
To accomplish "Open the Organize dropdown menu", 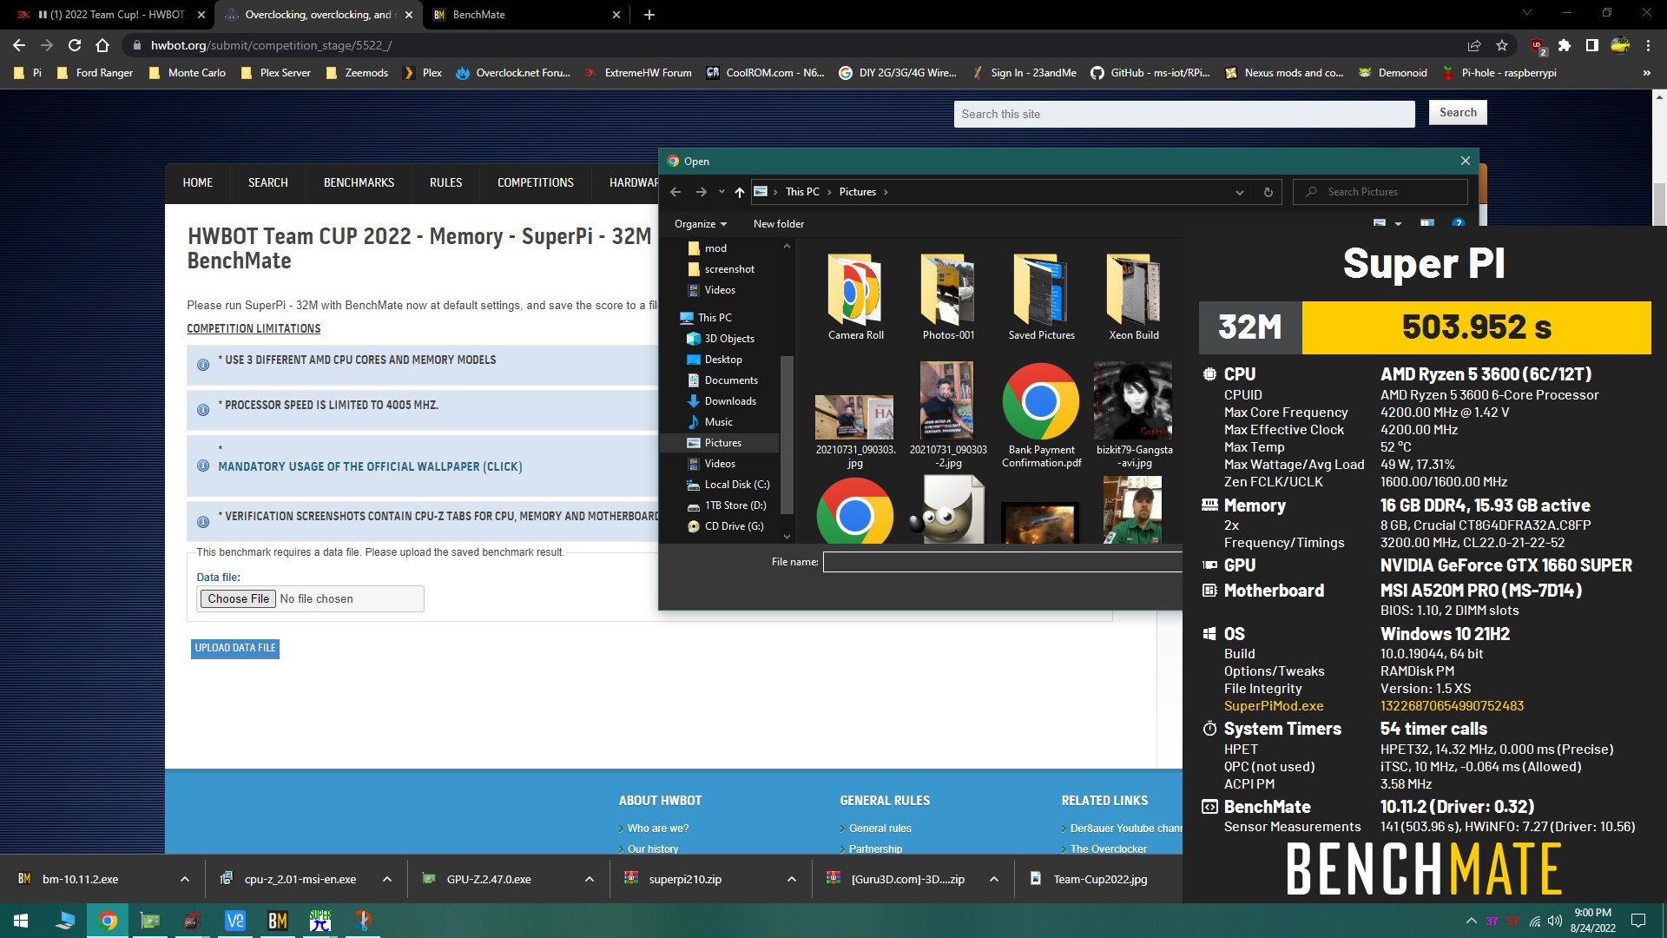I will 700,224.
